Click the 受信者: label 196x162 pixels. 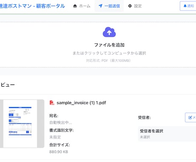pyautogui.click(x=144, y=118)
